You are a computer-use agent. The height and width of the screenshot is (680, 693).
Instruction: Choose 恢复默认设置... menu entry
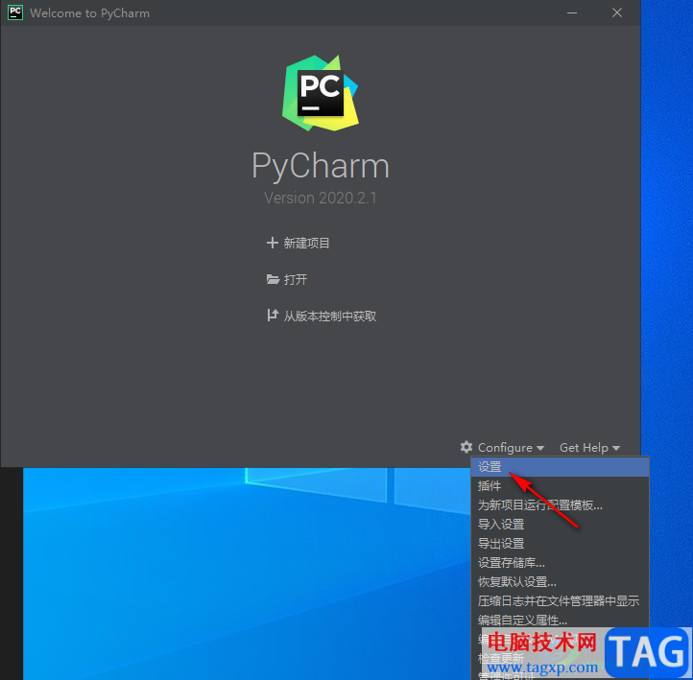coord(560,581)
